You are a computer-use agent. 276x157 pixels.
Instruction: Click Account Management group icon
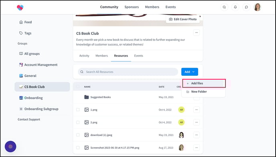click(21, 65)
